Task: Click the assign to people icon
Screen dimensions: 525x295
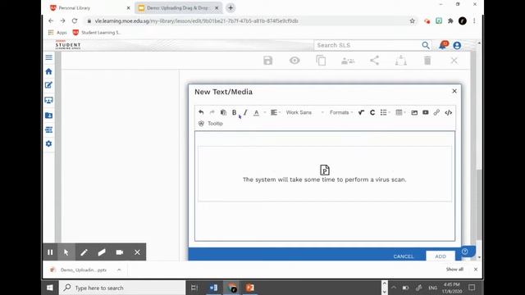Action: pos(348,61)
